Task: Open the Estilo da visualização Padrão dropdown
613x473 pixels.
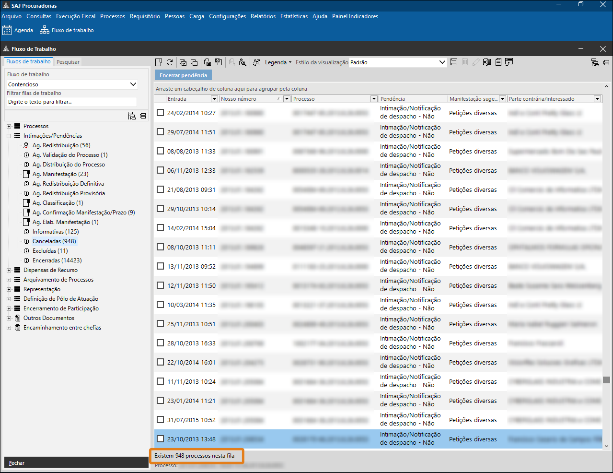Action: 442,62
